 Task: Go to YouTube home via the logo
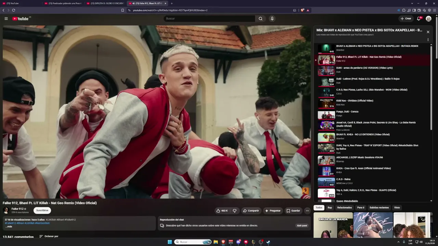click(x=21, y=18)
